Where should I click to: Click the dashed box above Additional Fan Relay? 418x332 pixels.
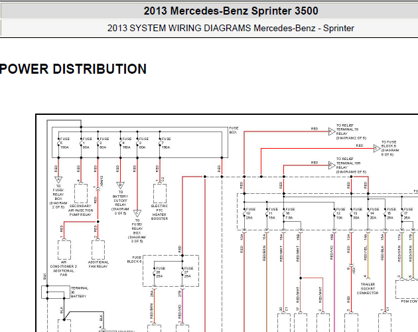pyautogui.click(x=98, y=250)
